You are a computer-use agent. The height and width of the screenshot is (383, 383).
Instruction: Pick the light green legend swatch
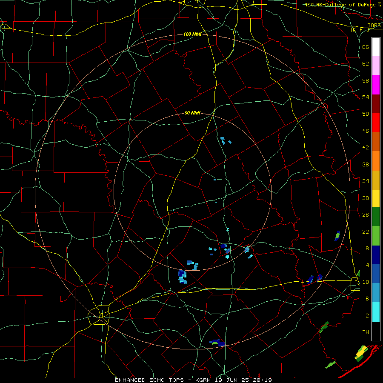click(x=376, y=236)
